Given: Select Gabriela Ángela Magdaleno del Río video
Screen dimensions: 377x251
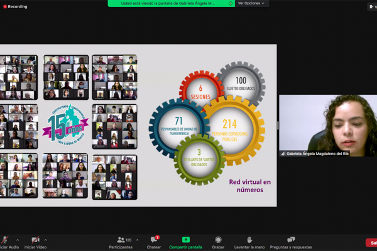Looking at the screenshot, I should pos(328,125).
